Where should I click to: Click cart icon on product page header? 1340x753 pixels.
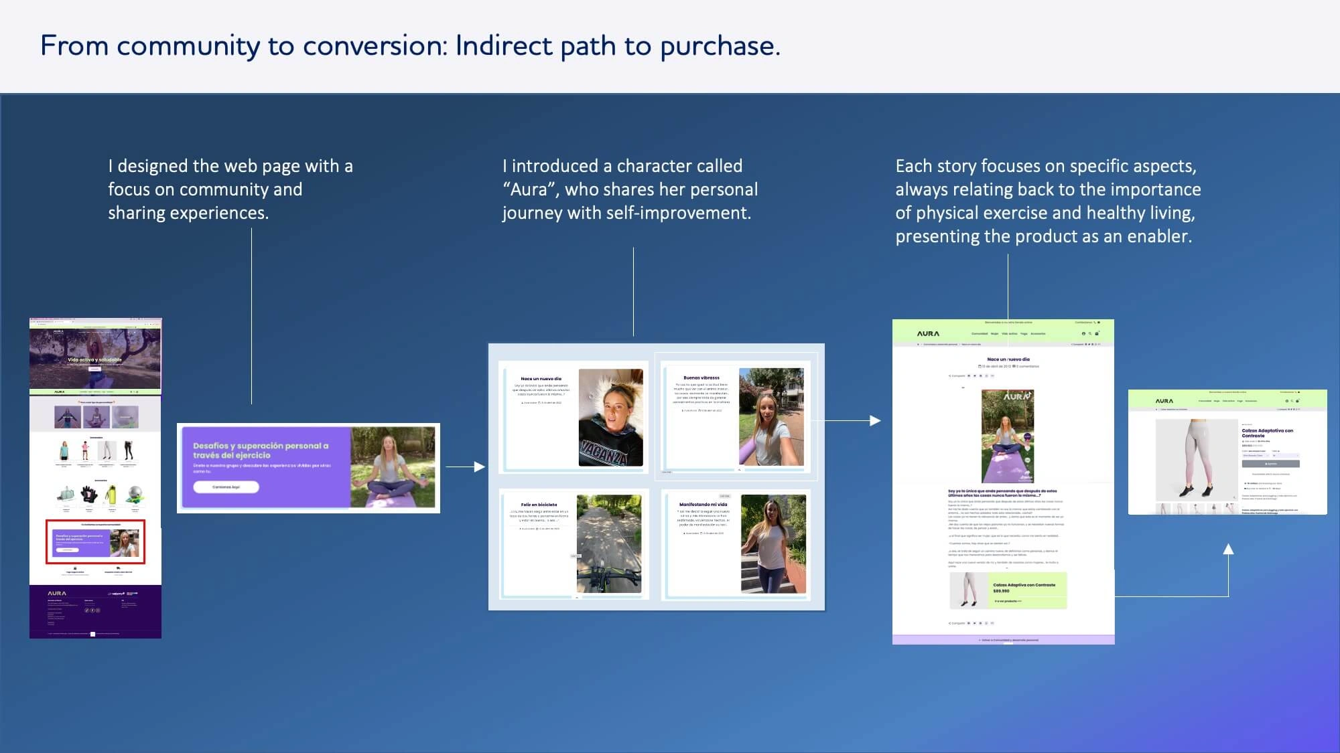[1298, 401]
